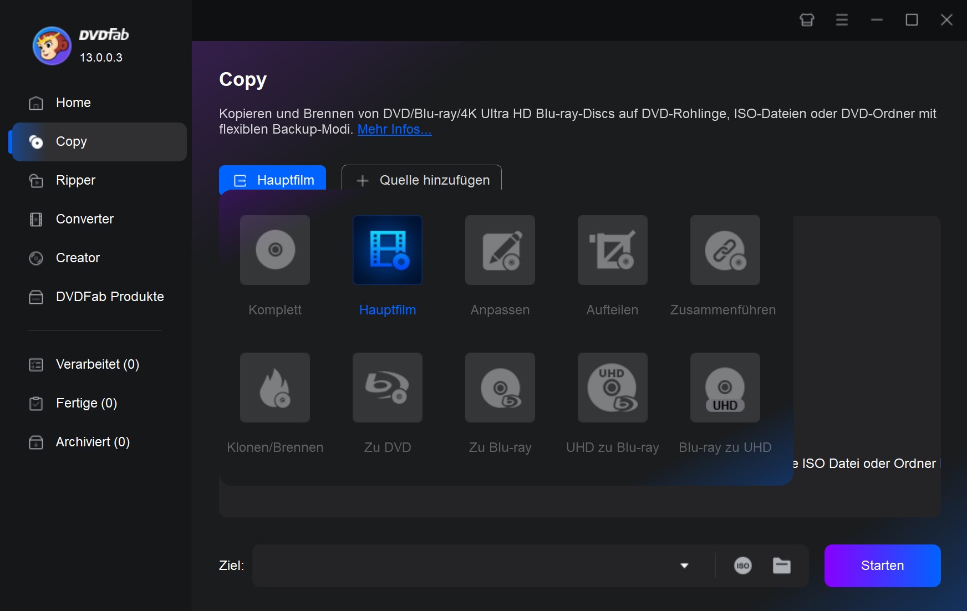Expand the Ziel destination dropdown arrow
This screenshot has height=611, width=967.
(684, 566)
